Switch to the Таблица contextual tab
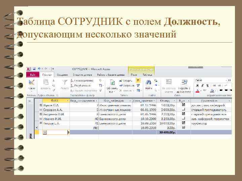The image size is (242, 181). (148, 75)
